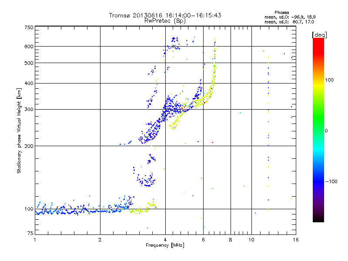This screenshot has height=261, width=348.
Task: Select the 'mean, sd,O: -96.9, 15.9' line
Action: [290, 17]
